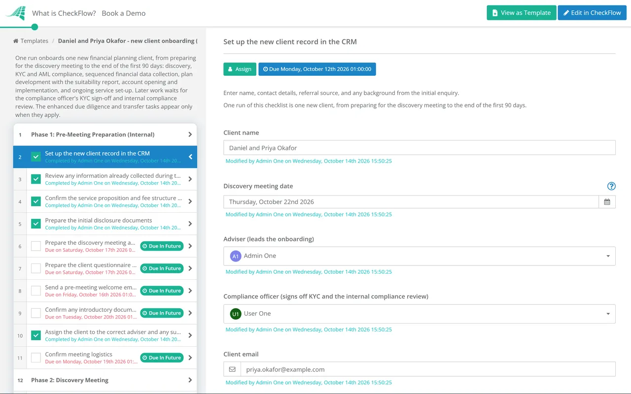Click the Assign button

pos(240,69)
